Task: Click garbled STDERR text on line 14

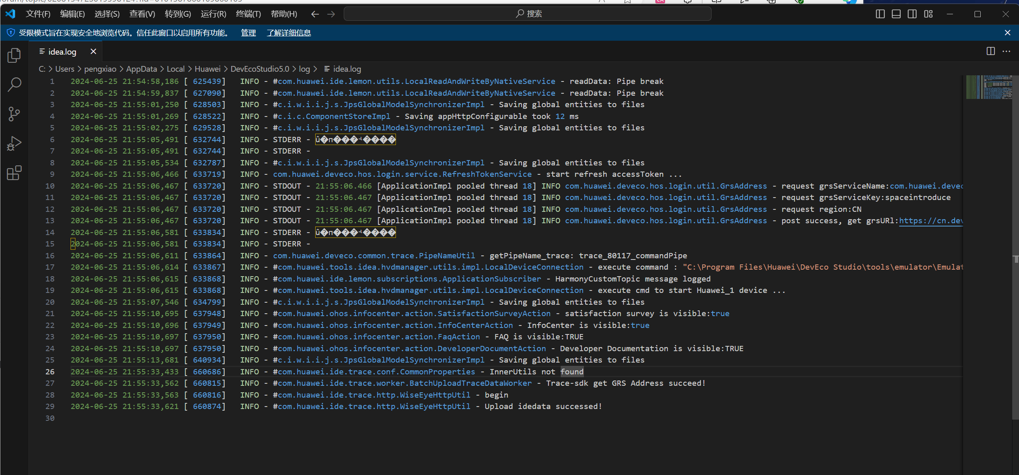Action: tap(356, 233)
